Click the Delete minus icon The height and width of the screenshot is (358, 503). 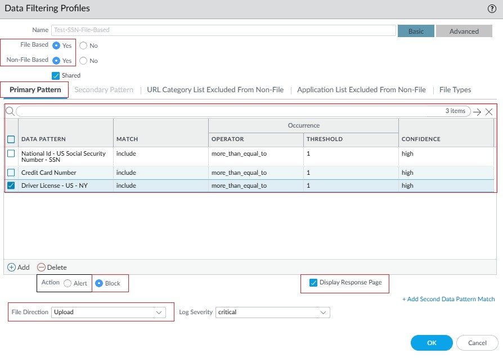(41, 268)
